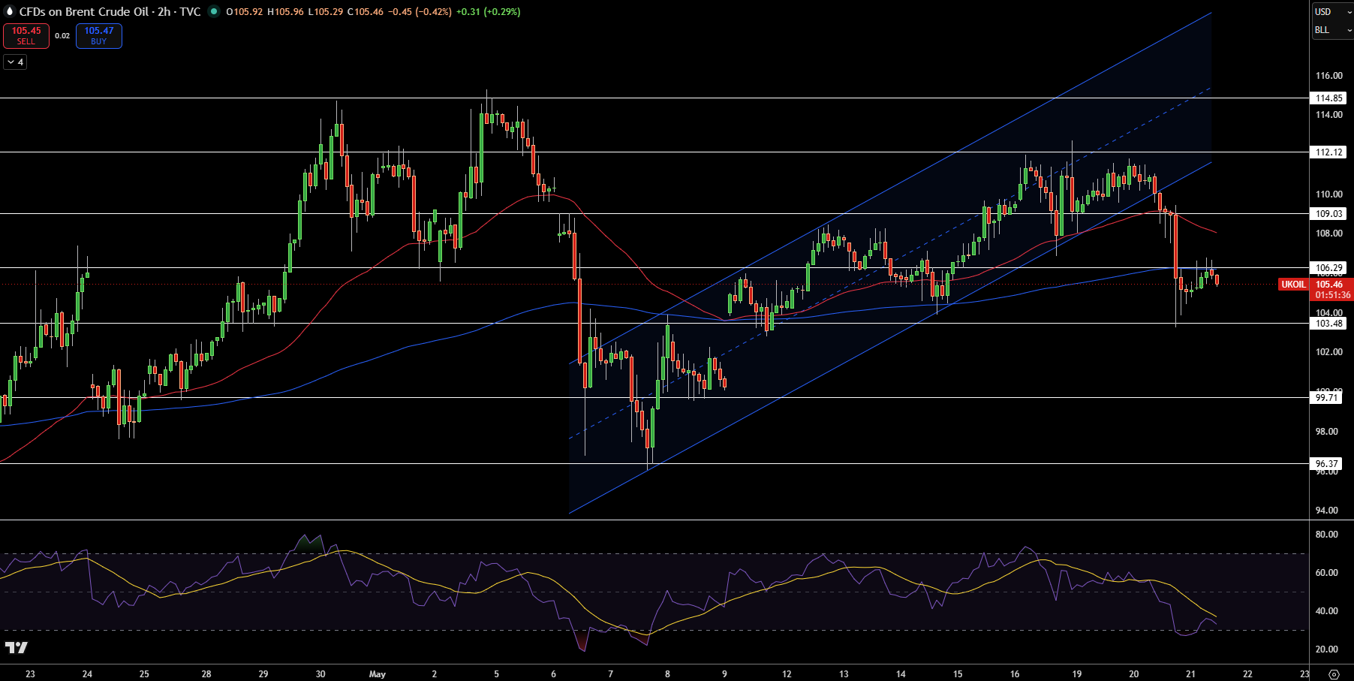Click the 20.00 RSI scale label
This screenshot has height=681, width=1354.
click(x=1327, y=649)
